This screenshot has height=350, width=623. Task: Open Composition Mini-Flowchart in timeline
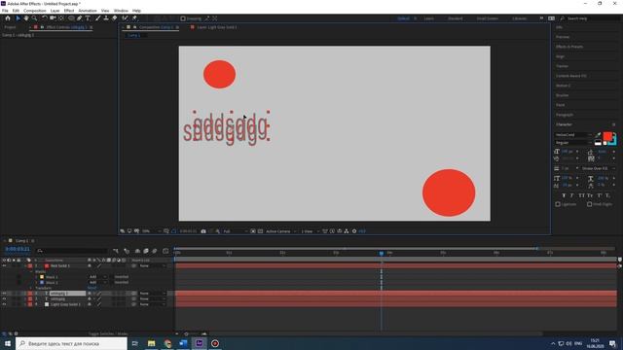[x=116, y=251]
